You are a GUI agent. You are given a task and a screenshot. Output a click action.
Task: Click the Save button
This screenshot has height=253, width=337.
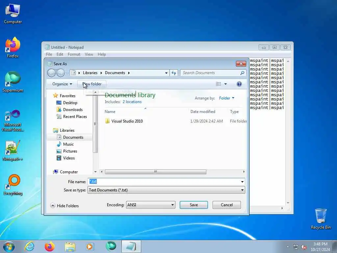194,205
